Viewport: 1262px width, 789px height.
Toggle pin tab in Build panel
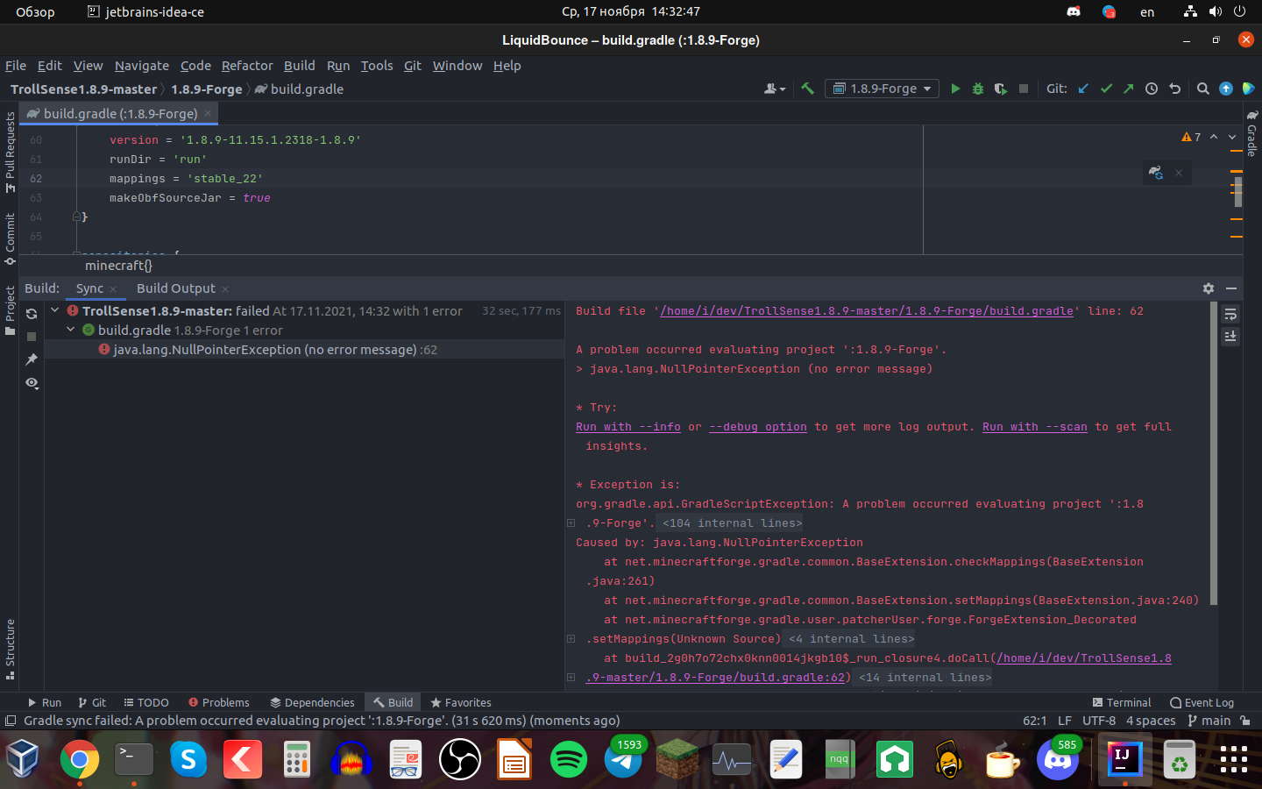point(32,359)
